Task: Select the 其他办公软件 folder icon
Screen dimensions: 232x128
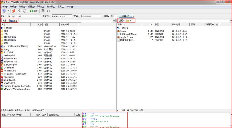Action: (x=2, y=37)
